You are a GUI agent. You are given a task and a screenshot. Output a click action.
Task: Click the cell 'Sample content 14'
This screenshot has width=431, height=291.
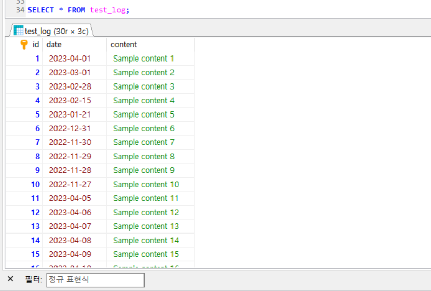tap(151, 241)
